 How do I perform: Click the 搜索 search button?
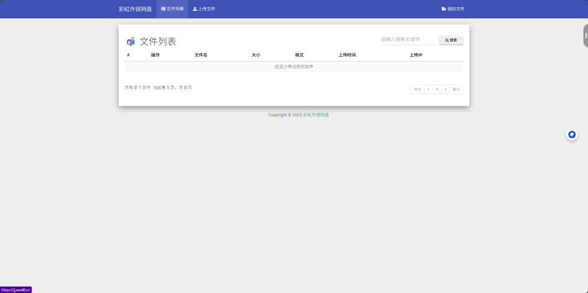[x=451, y=40]
